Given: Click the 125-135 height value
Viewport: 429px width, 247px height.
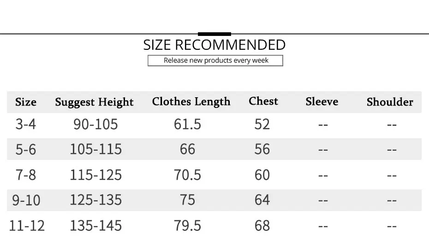Looking at the screenshot, I should point(96,200).
